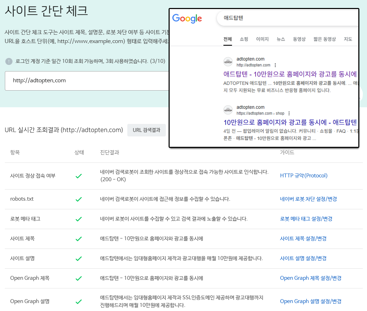Image resolution: width=367 pixels, height=311 pixels.
Task: Click the URL input field containing http://adtopten.com
Action: [x=87, y=81]
